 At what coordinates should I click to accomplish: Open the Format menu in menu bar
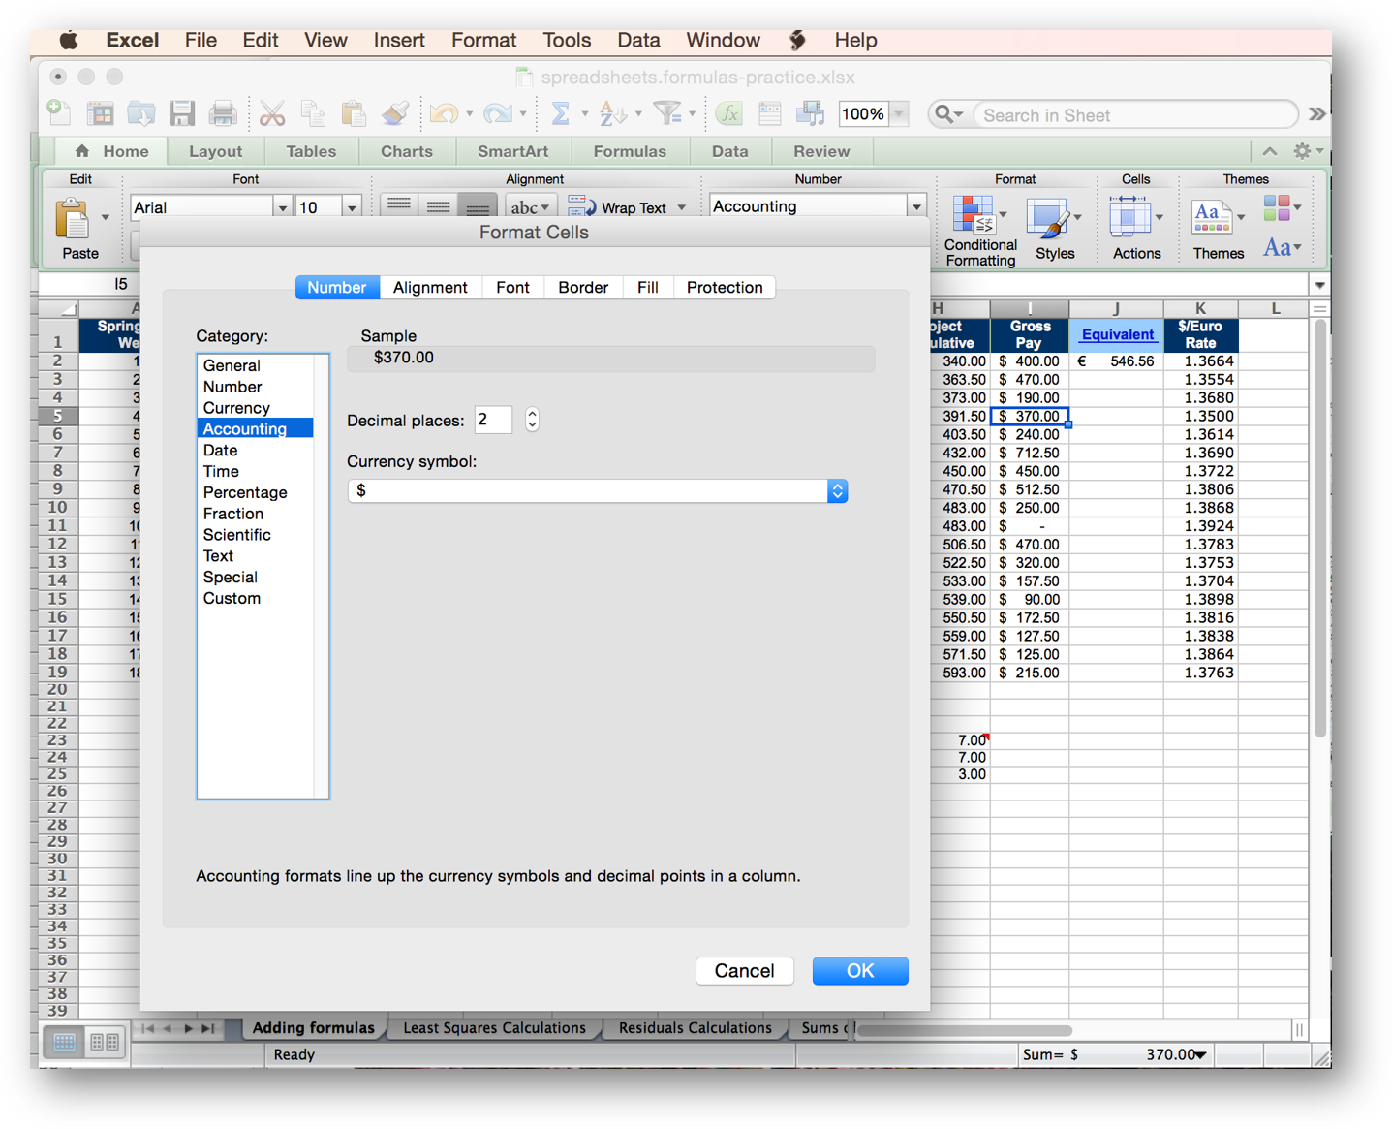(x=483, y=41)
